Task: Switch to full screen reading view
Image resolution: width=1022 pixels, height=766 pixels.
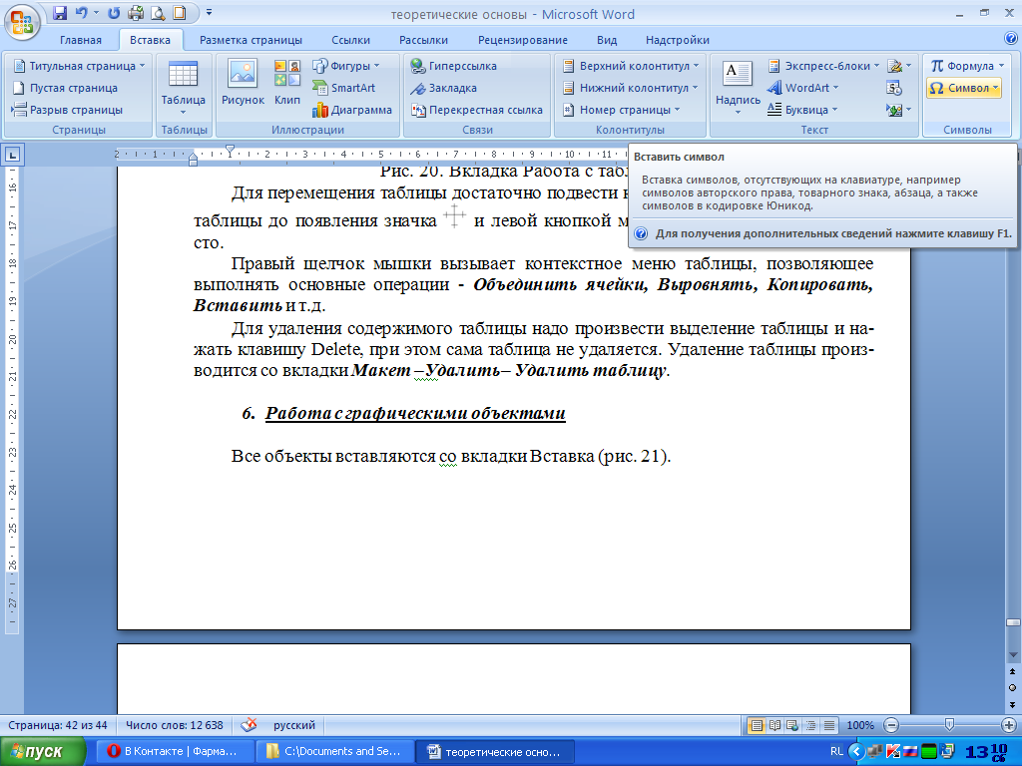Action: (774, 725)
